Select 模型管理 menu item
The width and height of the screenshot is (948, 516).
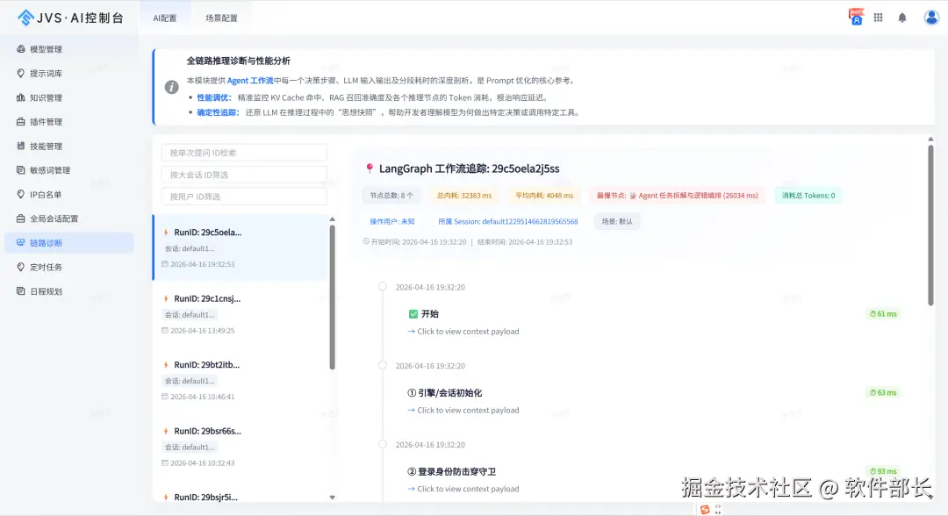tap(69, 49)
